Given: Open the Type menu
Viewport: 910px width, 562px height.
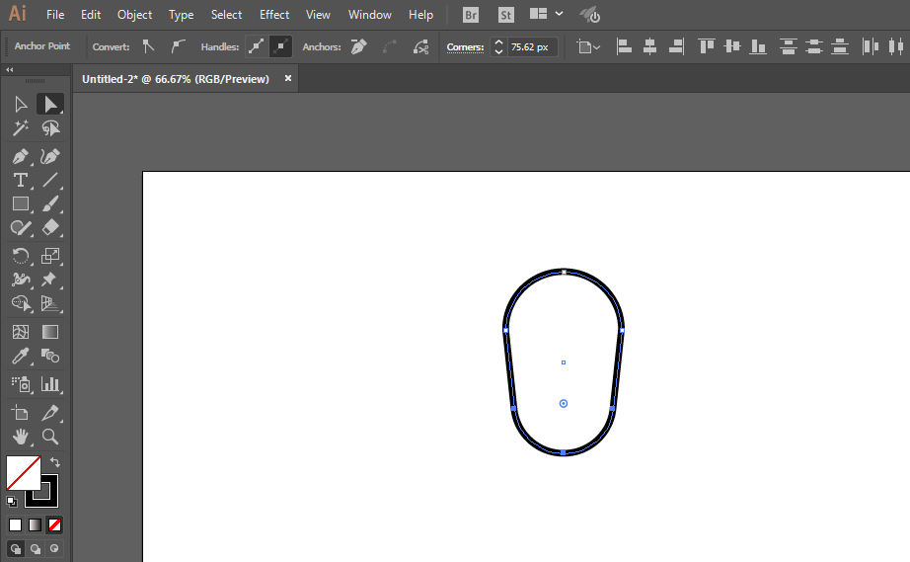Looking at the screenshot, I should pyautogui.click(x=181, y=15).
